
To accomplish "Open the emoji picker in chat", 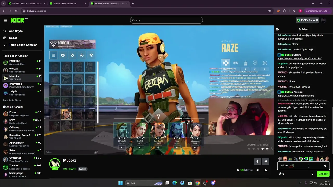I will [x=325, y=166].
